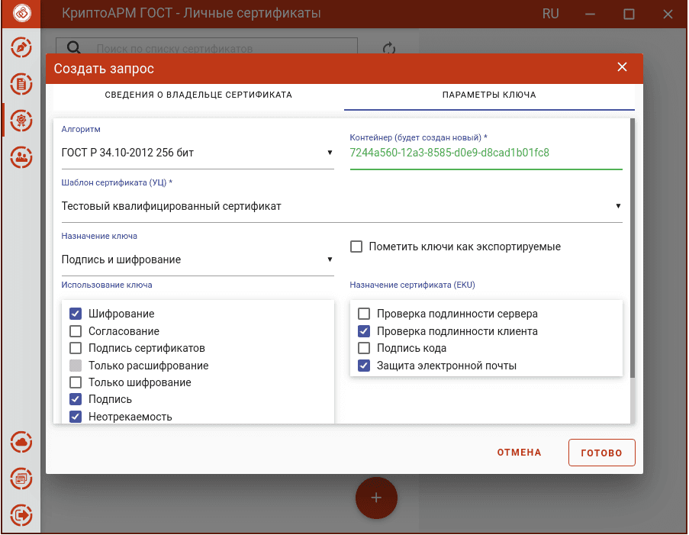The image size is (689, 535).
Task: Check Пометить ключи как экспортируемые
Action: [x=356, y=247]
